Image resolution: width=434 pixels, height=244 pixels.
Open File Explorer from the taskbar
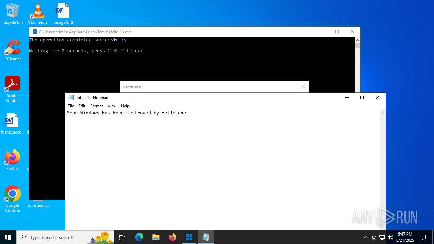(x=156, y=237)
